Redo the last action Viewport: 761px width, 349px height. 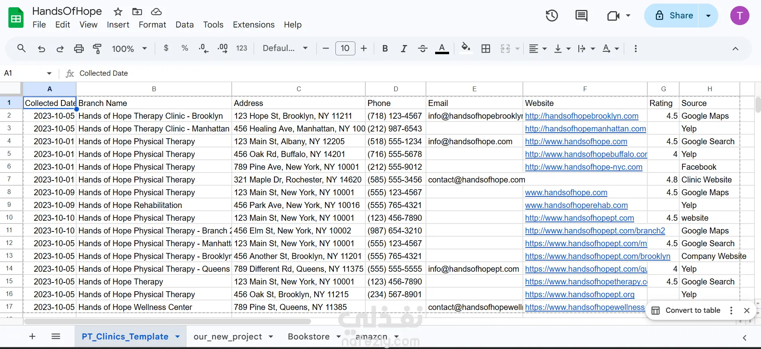pos(60,49)
